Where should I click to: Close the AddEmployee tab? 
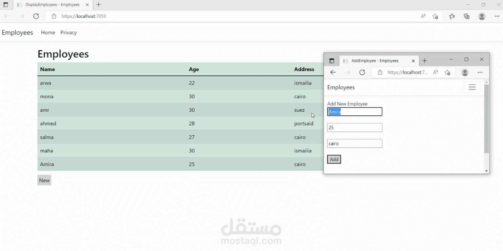[x=413, y=61]
